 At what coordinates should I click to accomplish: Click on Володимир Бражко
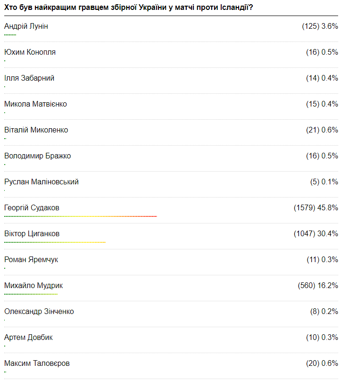37,156
